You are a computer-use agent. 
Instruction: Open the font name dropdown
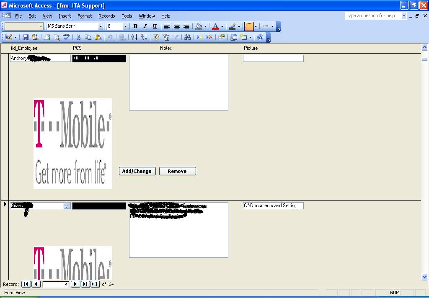[x=101, y=26]
